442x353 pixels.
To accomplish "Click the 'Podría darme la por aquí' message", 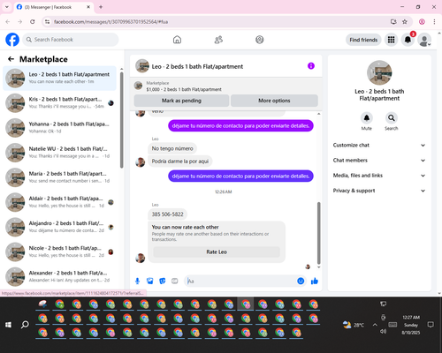I will click(180, 161).
